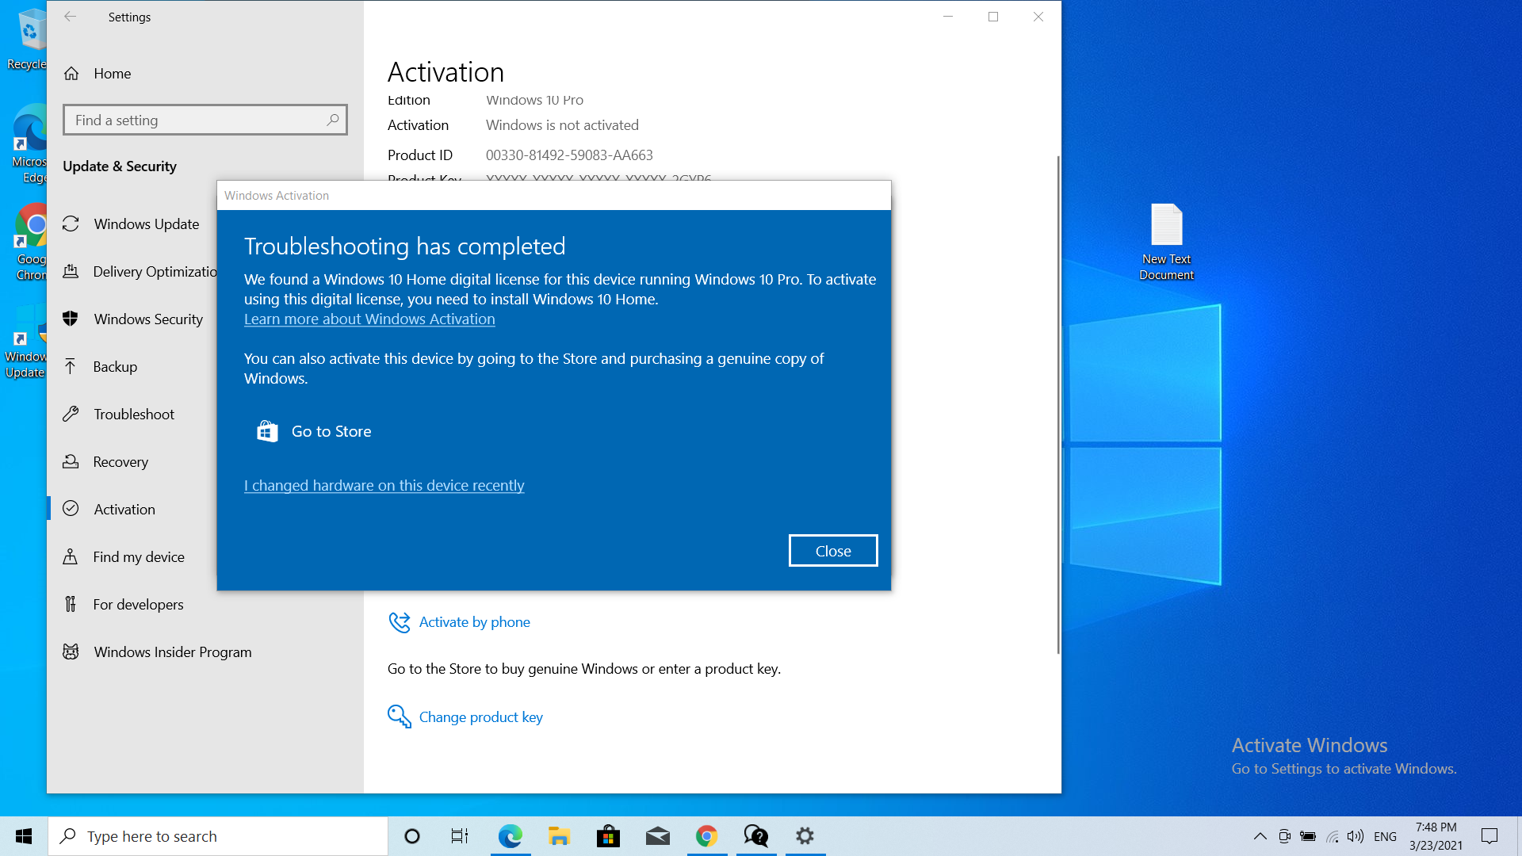Open the Learn more about Windows Activation link
This screenshot has width=1522, height=856.
pyautogui.click(x=369, y=319)
